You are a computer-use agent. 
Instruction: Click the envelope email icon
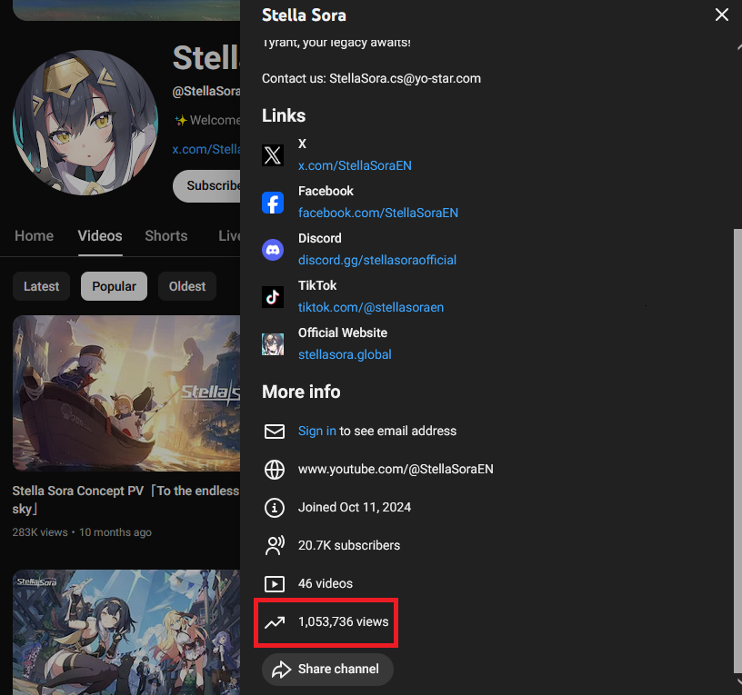pyautogui.click(x=275, y=432)
